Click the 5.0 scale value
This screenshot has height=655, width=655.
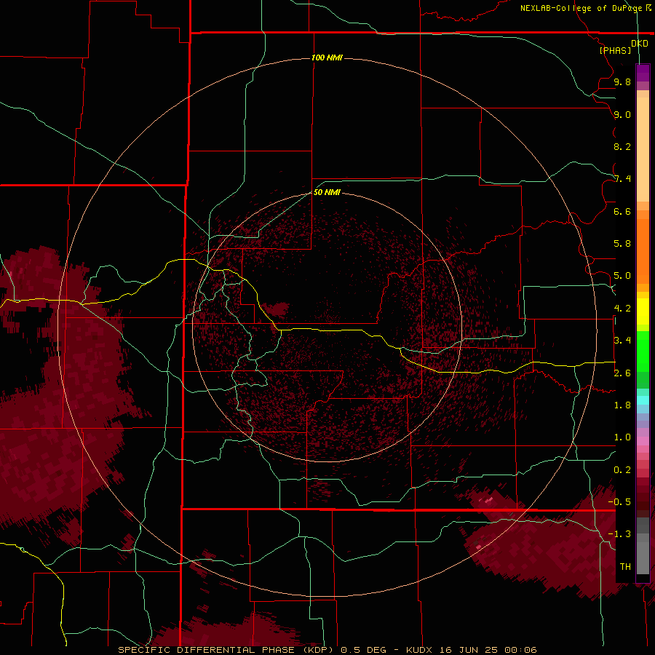pos(622,276)
